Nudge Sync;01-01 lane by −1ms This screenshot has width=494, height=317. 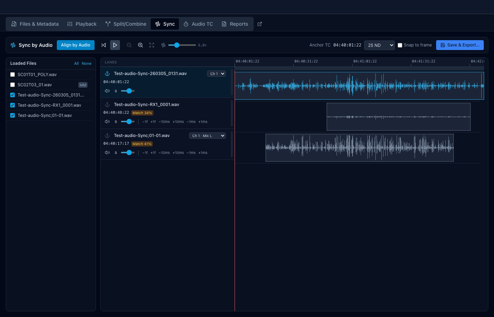click(191, 153)
